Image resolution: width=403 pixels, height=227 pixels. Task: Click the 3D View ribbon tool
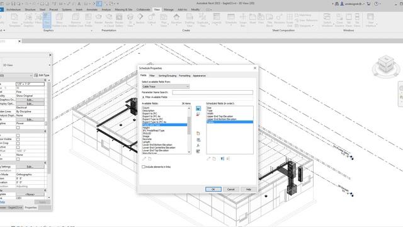130,20
